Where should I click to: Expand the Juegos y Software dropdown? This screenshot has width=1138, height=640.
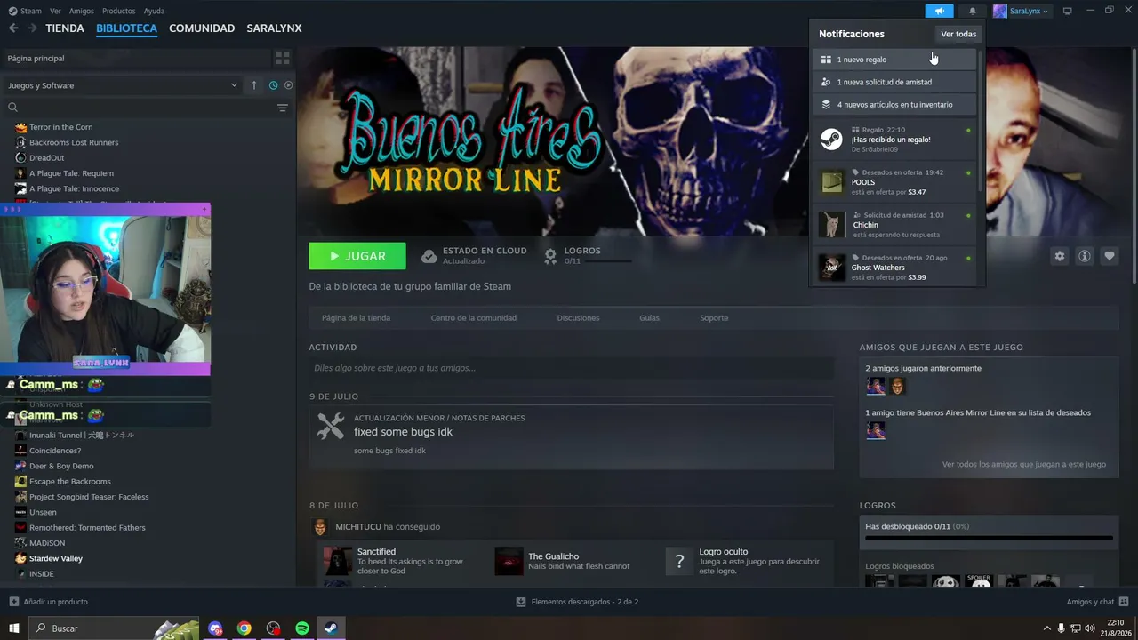click(x=123, y=85)
